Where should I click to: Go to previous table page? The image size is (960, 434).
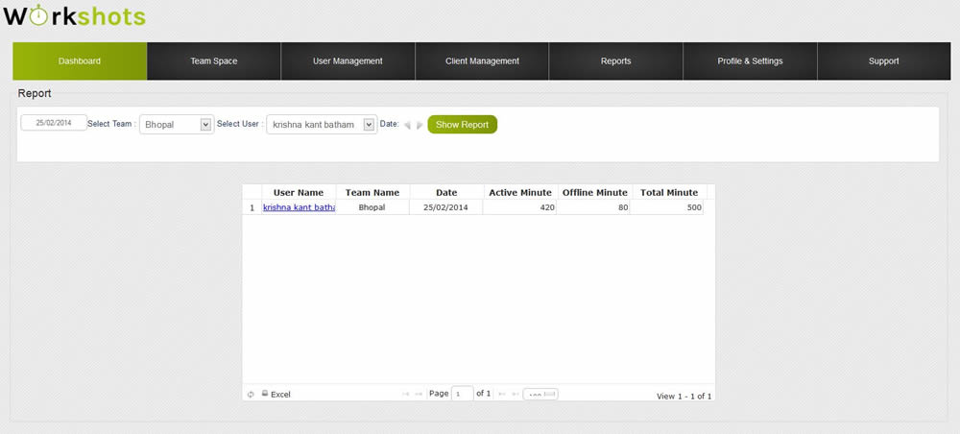point(419,394)
